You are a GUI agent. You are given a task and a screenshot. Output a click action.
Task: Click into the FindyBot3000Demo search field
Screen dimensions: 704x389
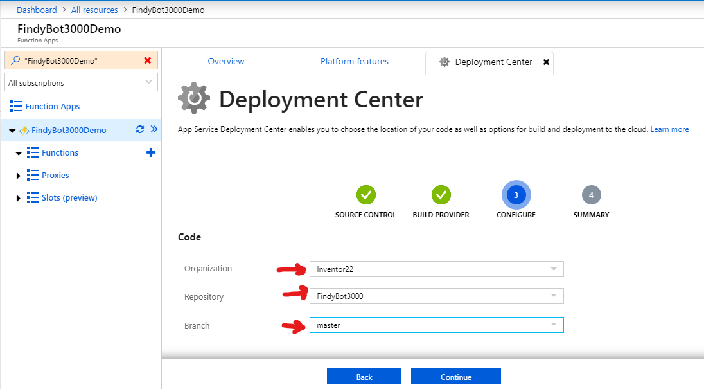[82, 60]
